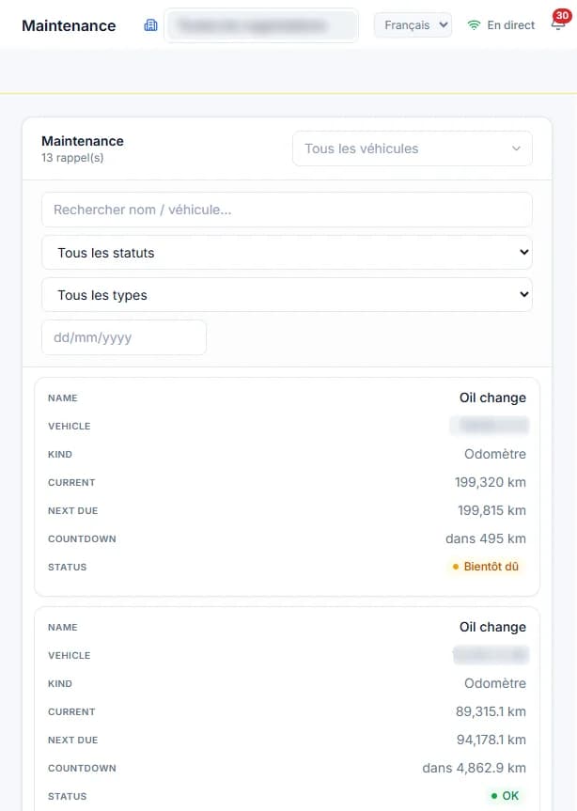The height and width of the screenshot is (811, 577).
Task: Click the dans 495 km countdown
Action: pyautogui.click(x=486, y=538)
